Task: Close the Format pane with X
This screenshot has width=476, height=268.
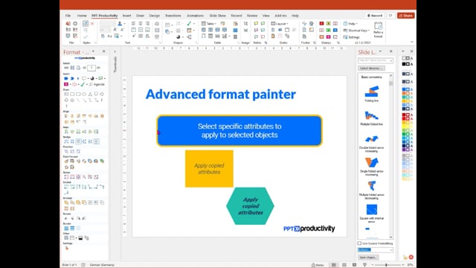Action: 104,51
